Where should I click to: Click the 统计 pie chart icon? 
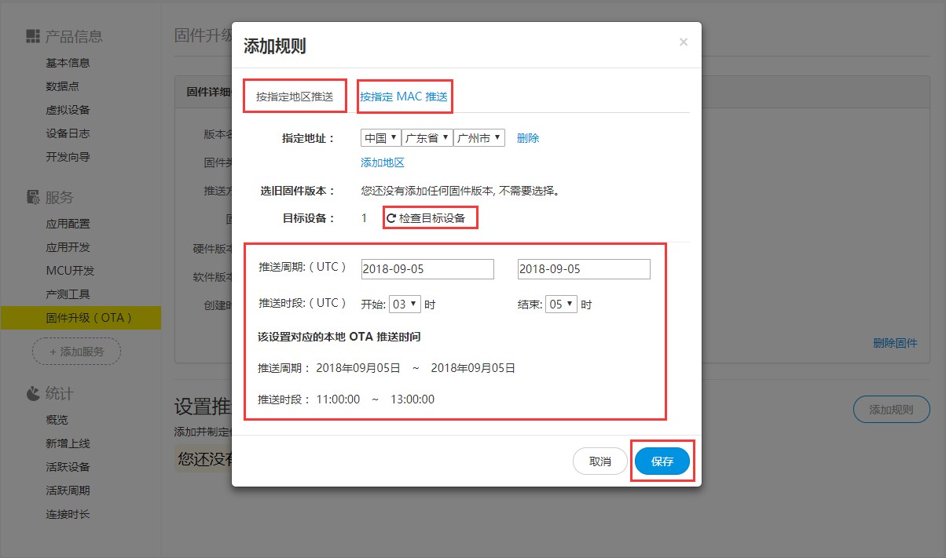(x=32, y=393)
